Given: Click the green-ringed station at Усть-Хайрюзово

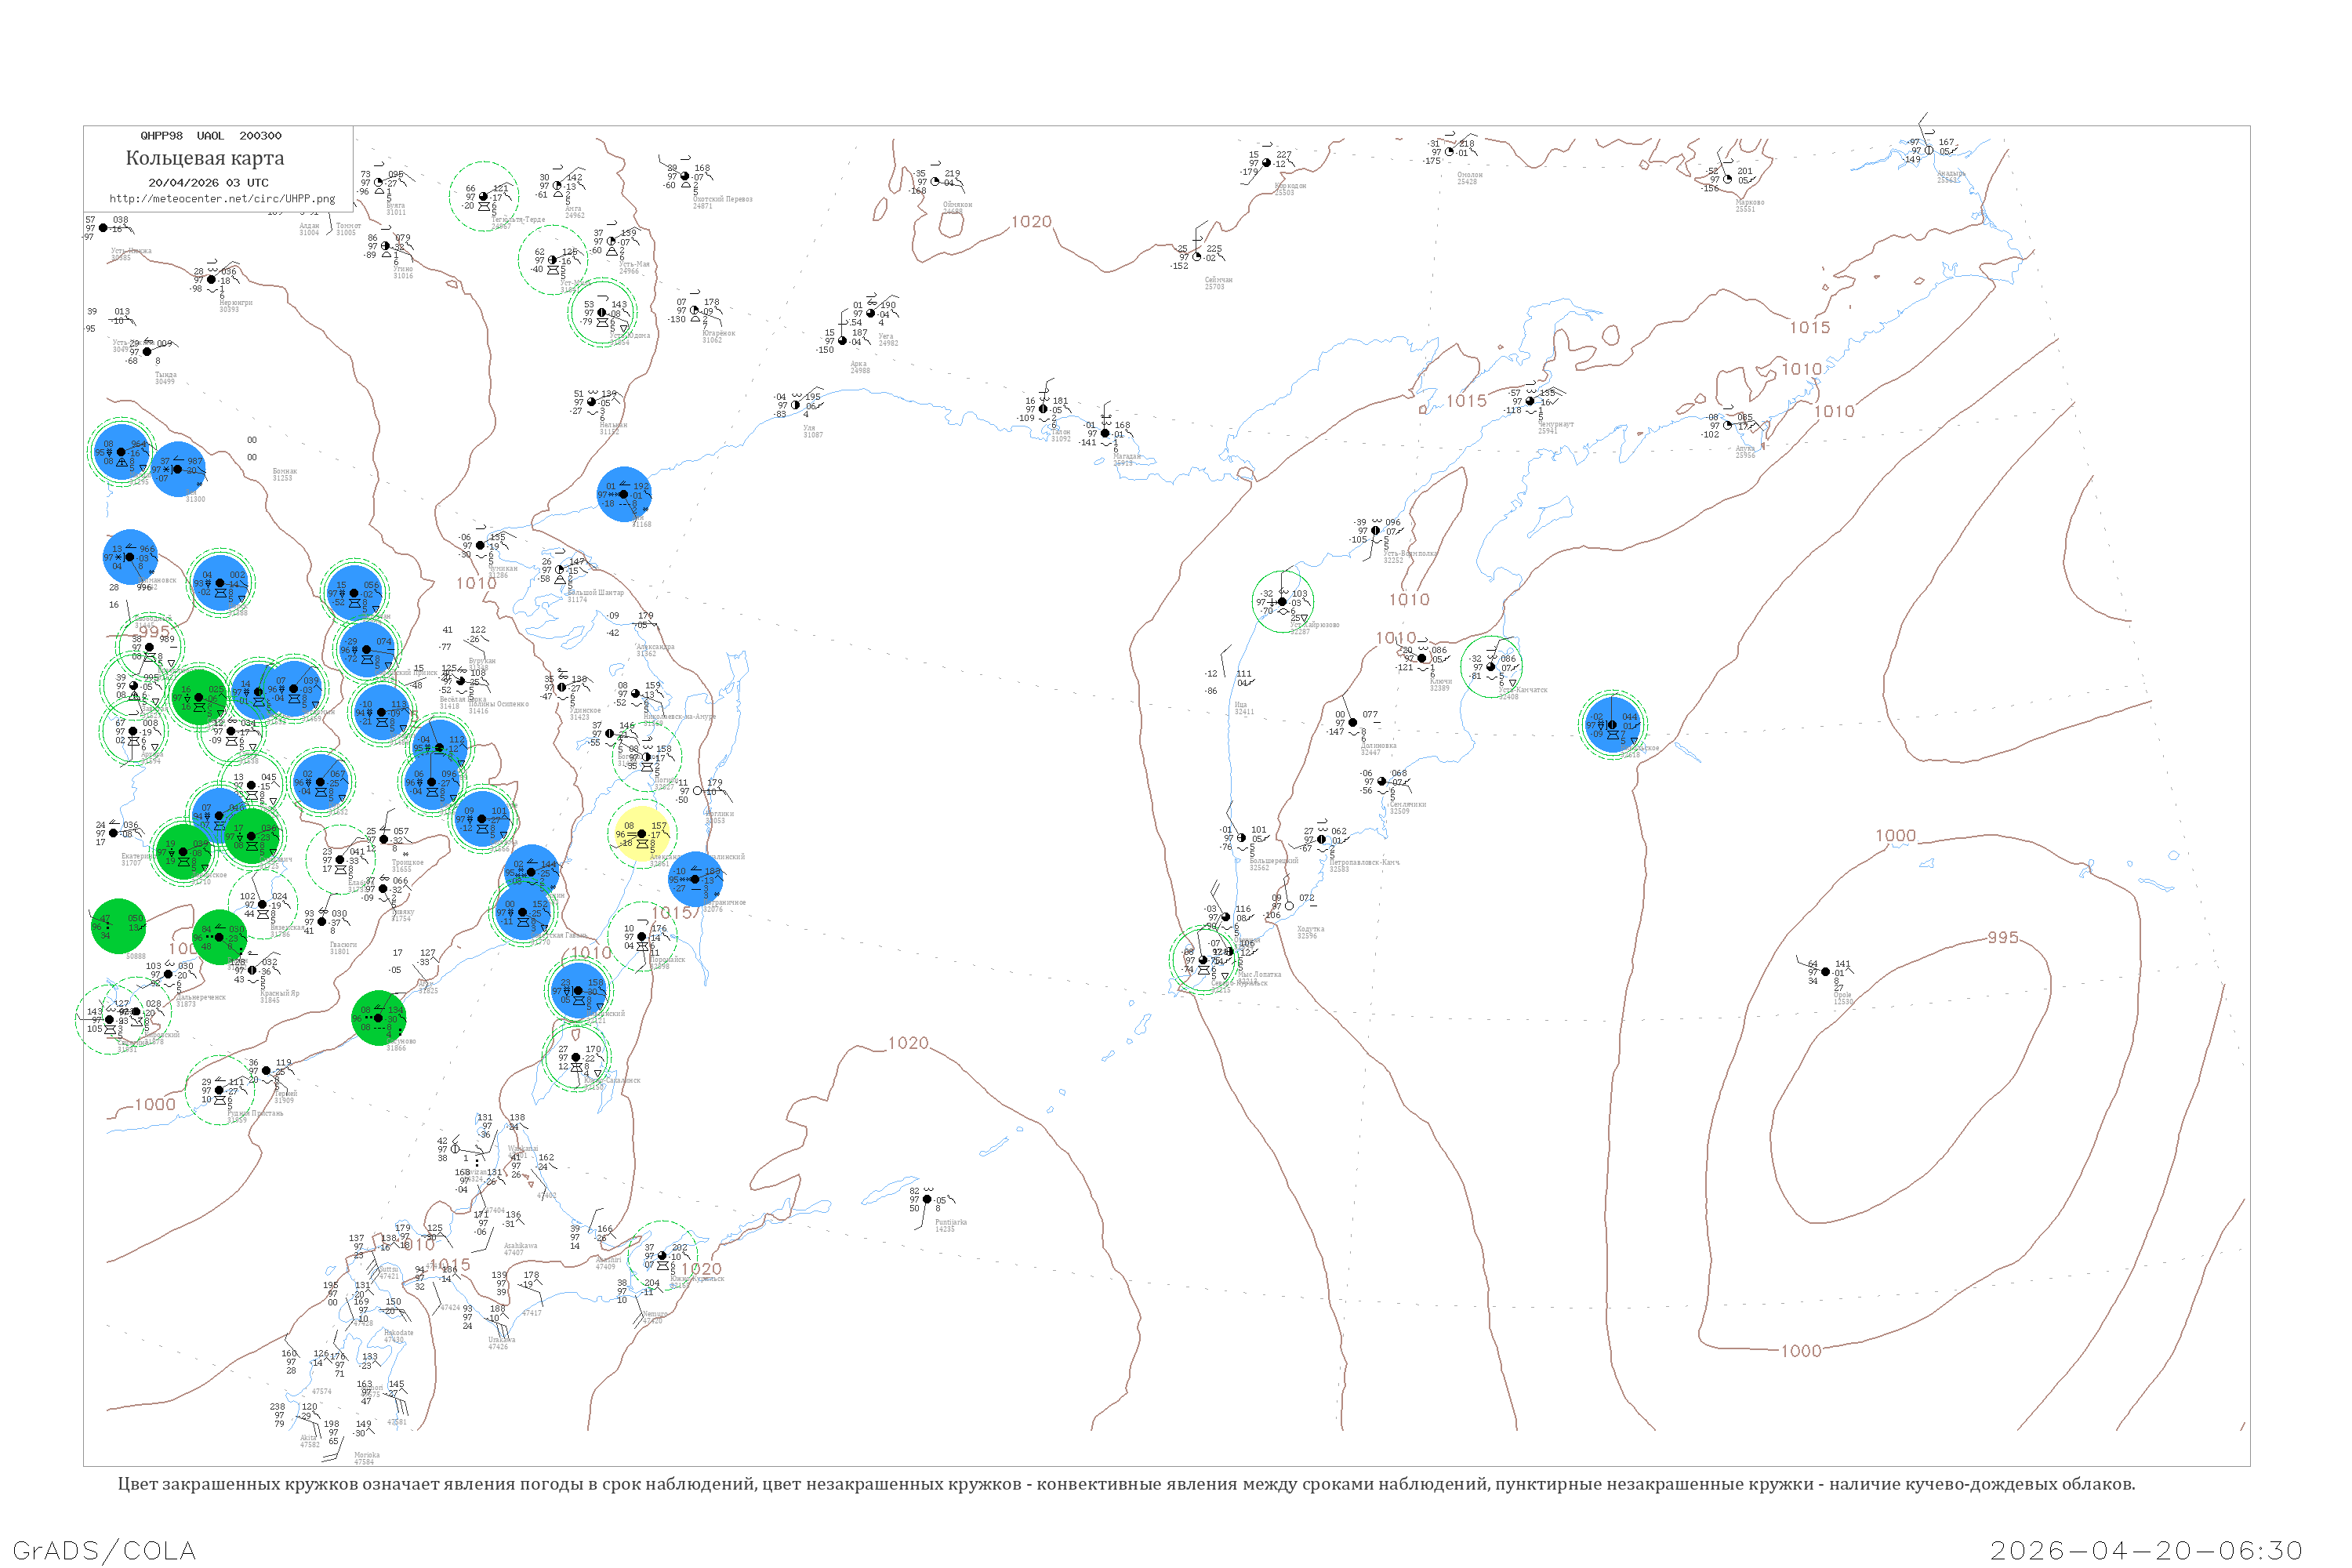Looking at the screenshot, I should (1282, 601).
